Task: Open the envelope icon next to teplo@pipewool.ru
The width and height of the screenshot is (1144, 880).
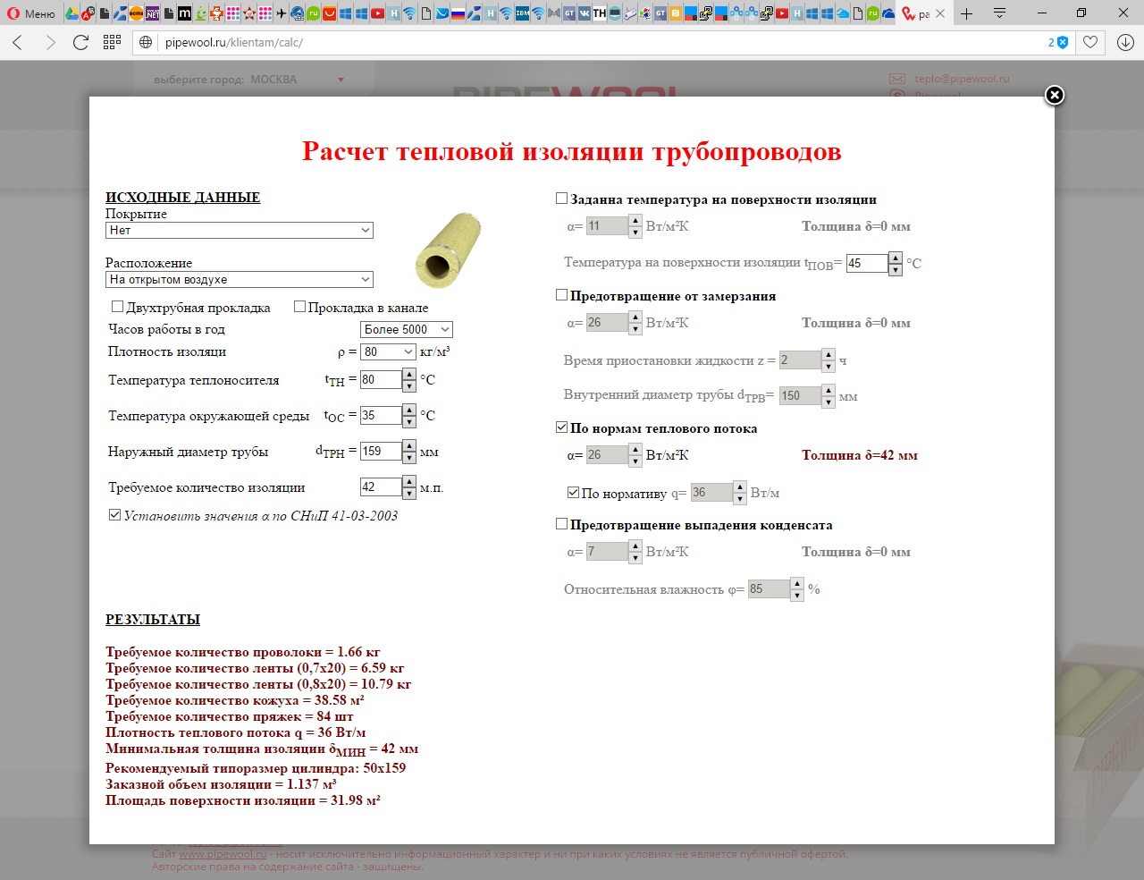Action: click(896, 79)
